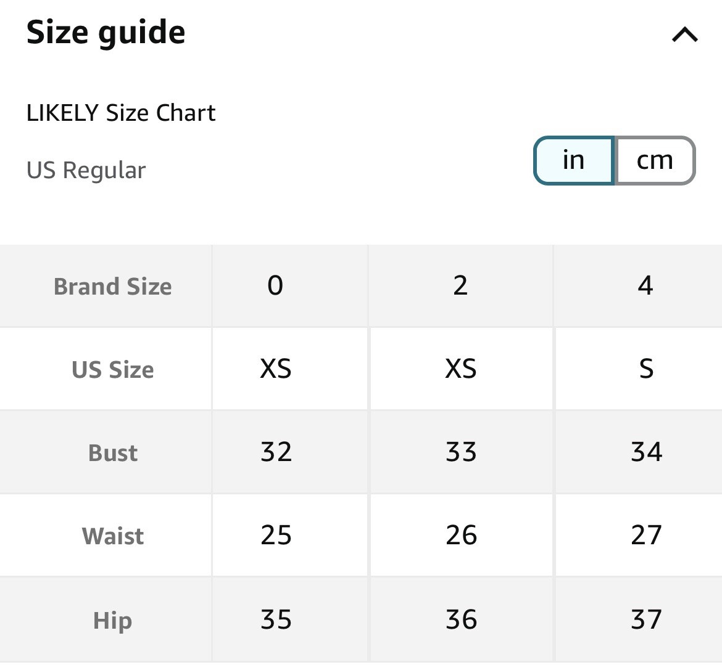This screenshot has height=670, width=722.
Task: Click brand size 2 cell
Action: tap(460, 285)
